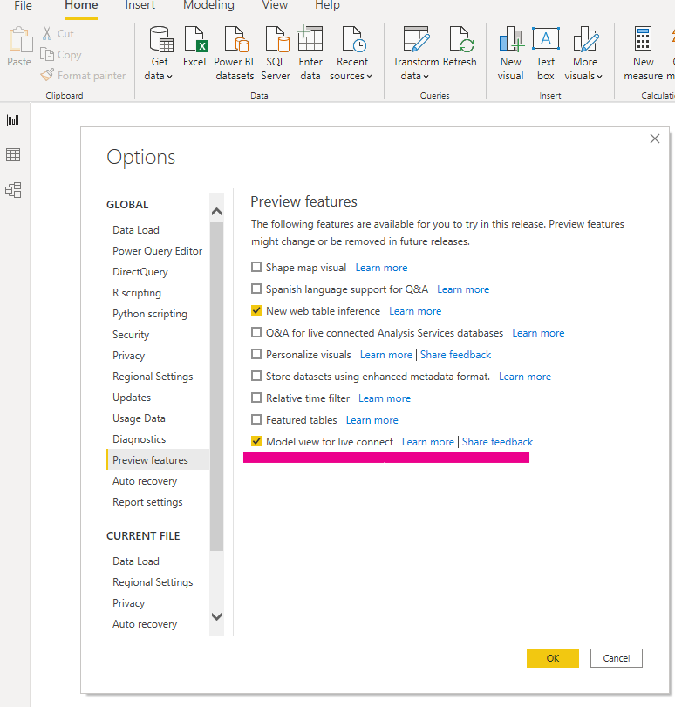Click the Paste icon in Clipboard group

point(20,40)
